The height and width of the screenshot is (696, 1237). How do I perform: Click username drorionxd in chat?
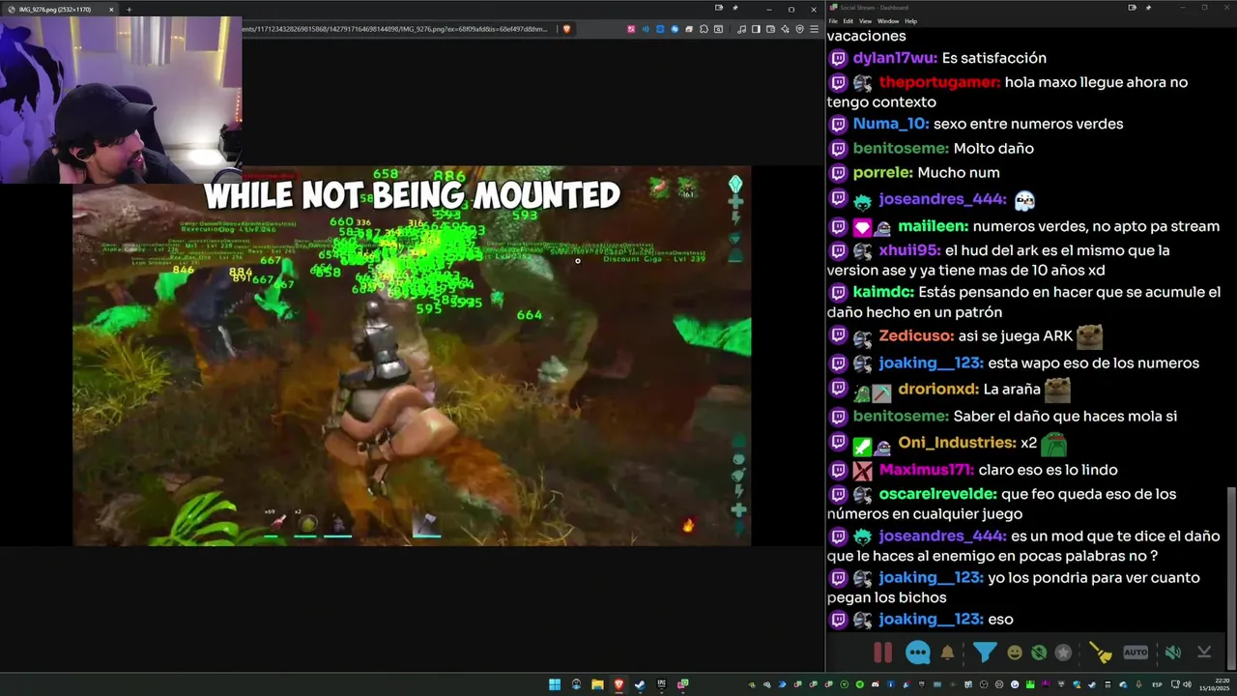(938, 390)
